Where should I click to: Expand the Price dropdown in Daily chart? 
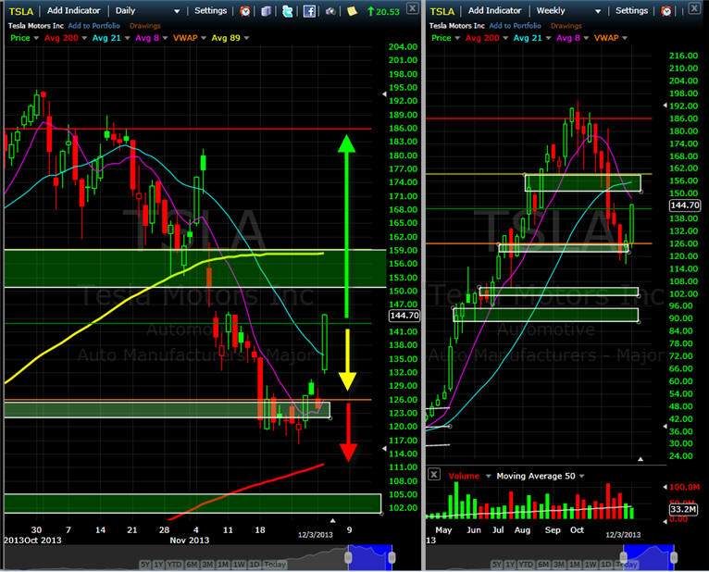pyautogui.click(x=36, y=39)
